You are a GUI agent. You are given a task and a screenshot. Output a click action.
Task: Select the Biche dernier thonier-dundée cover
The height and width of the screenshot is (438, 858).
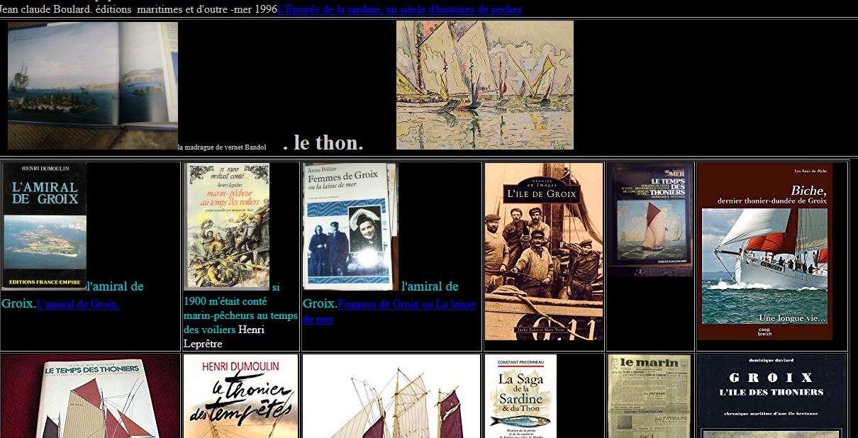765,252
